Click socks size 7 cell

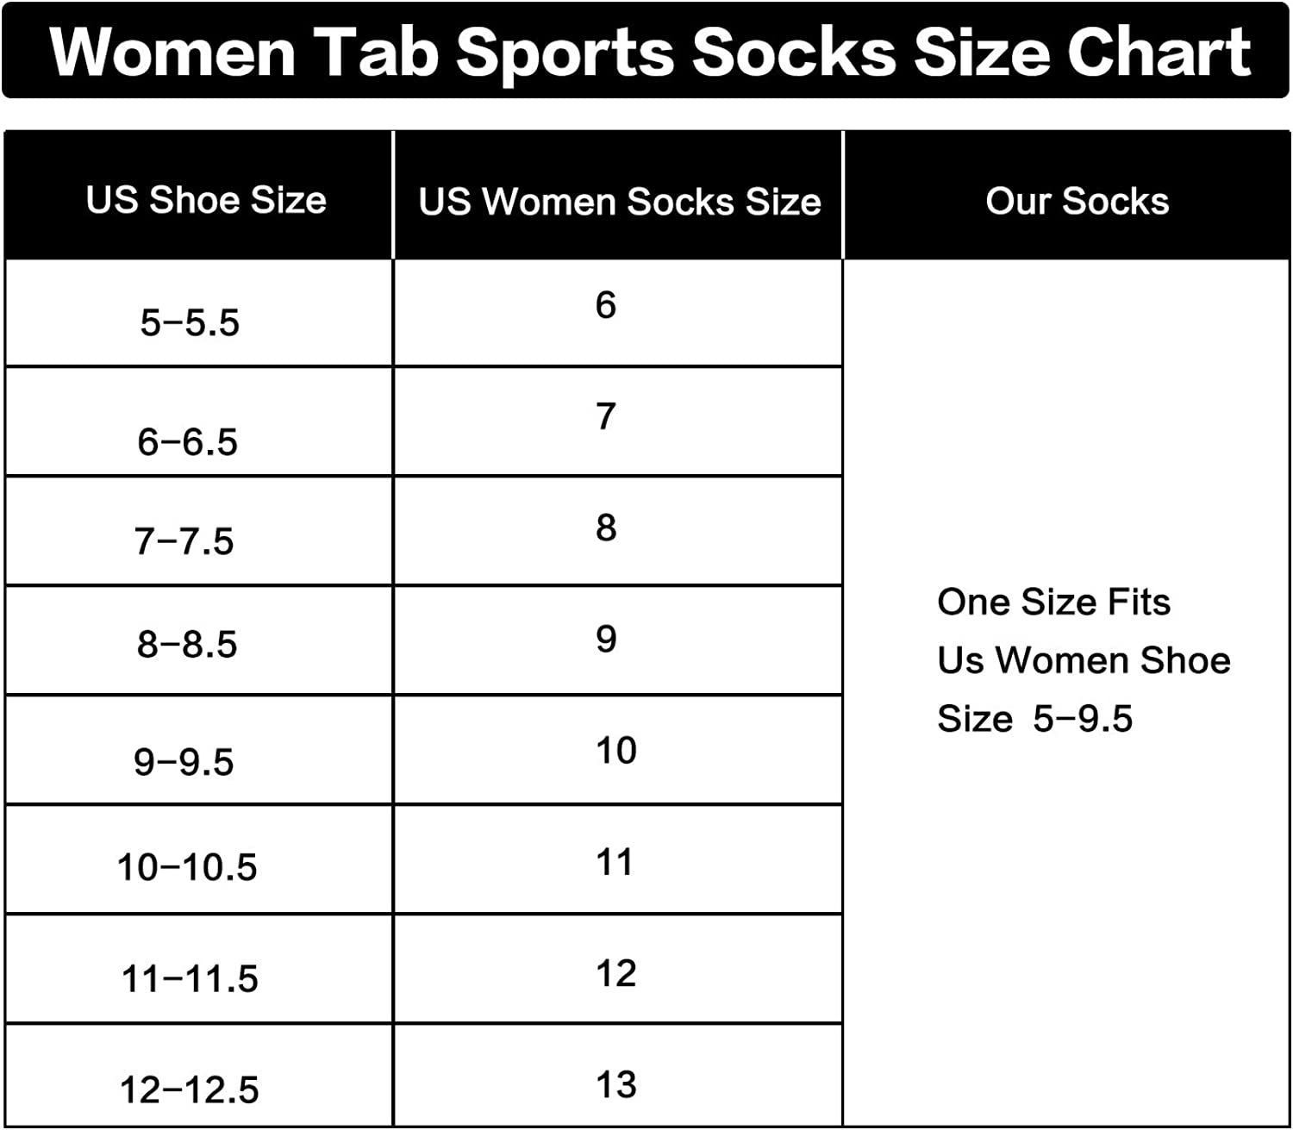pyautogui.click(x=606, y=416)
